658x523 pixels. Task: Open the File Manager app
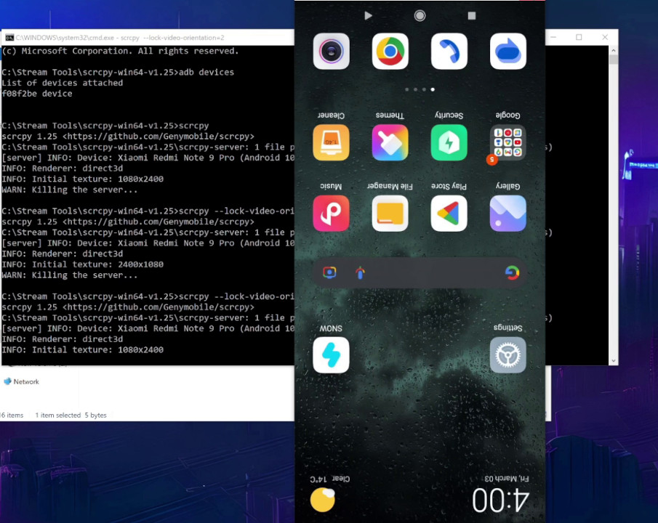[x=390, y=213]
